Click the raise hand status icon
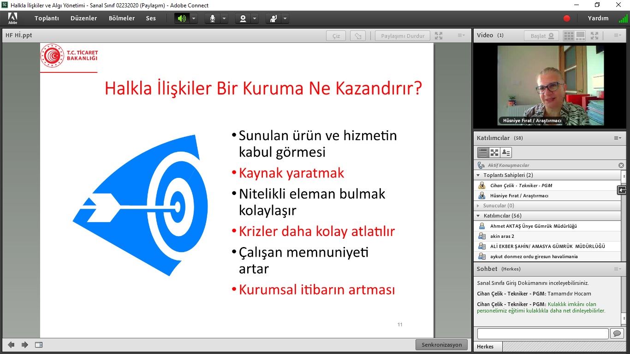 click(274, 18)
